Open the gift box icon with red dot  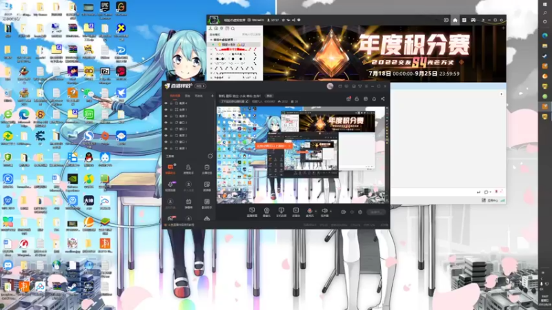coord(348,99)
